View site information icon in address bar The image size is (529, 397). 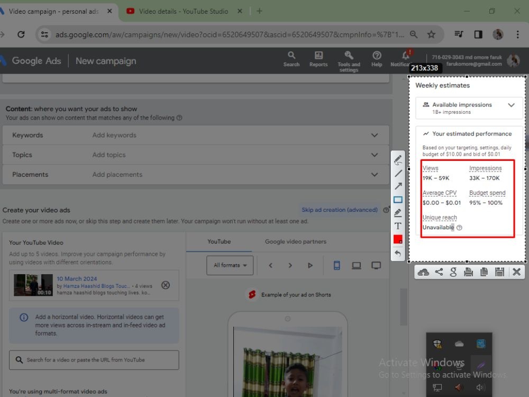coord(44,34)
